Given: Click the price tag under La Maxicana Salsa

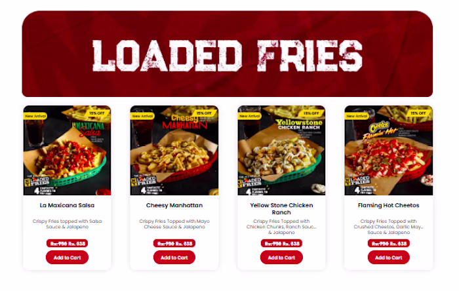Looking at the screenshot, I should pyautogui.click(x=67, y=243).
